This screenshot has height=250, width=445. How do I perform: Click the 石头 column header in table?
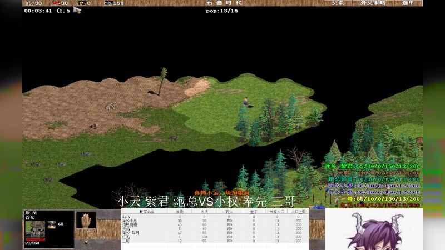click(229, 212)
